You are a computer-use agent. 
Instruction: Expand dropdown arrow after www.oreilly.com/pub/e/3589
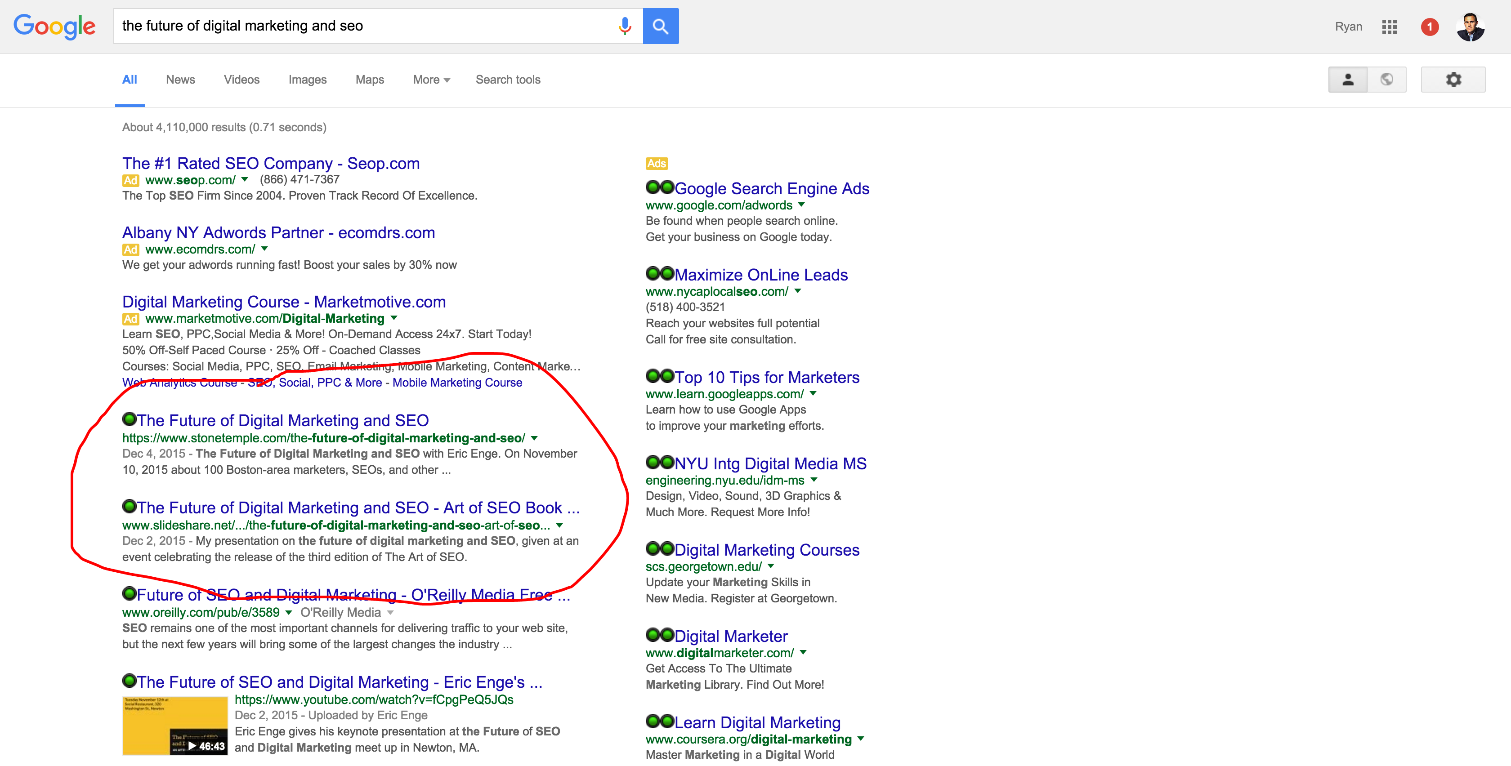coord(289,612)
